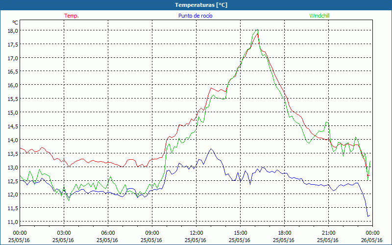392x245 pixels.
Task: Click the 15,5 y-axis value
Action: [13, 99]
